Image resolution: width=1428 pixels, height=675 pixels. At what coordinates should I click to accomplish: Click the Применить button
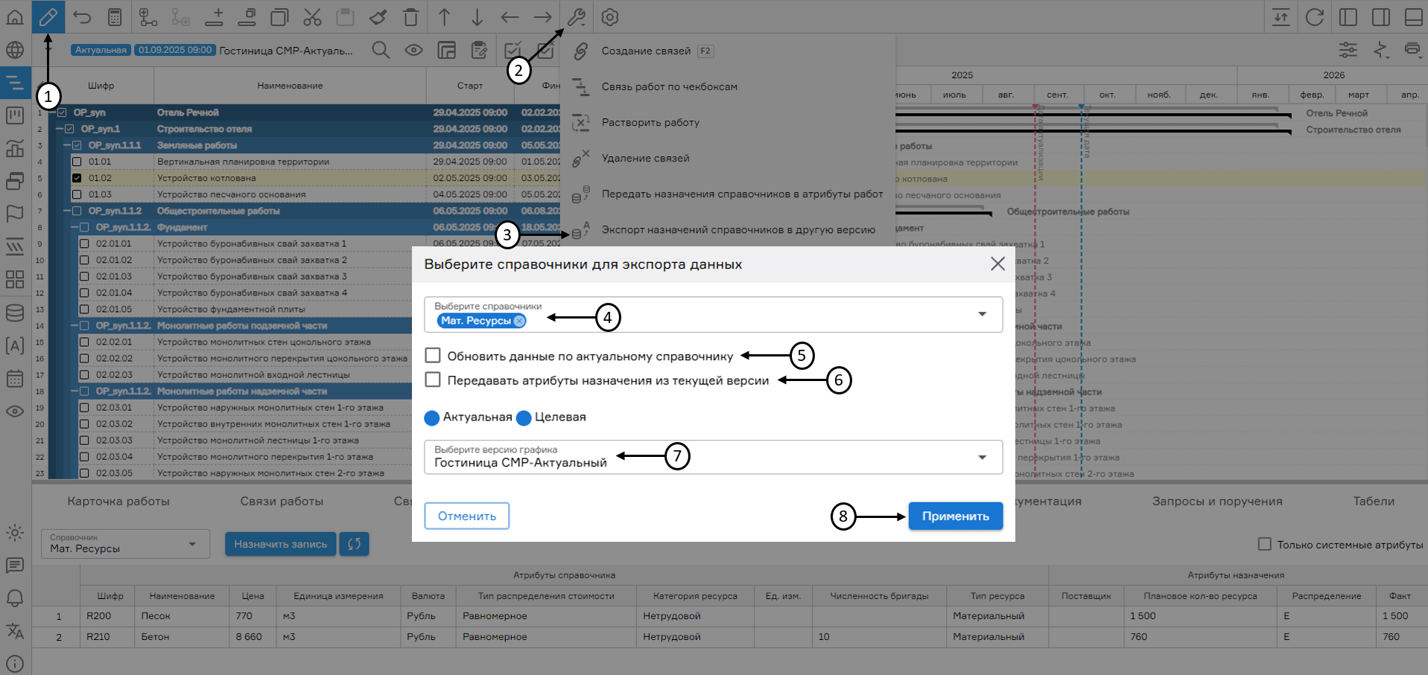[955, 516]
